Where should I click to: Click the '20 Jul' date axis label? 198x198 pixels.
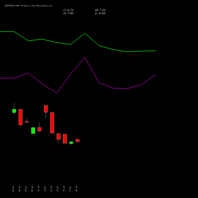pyautogui.click(x=76, y=189)
